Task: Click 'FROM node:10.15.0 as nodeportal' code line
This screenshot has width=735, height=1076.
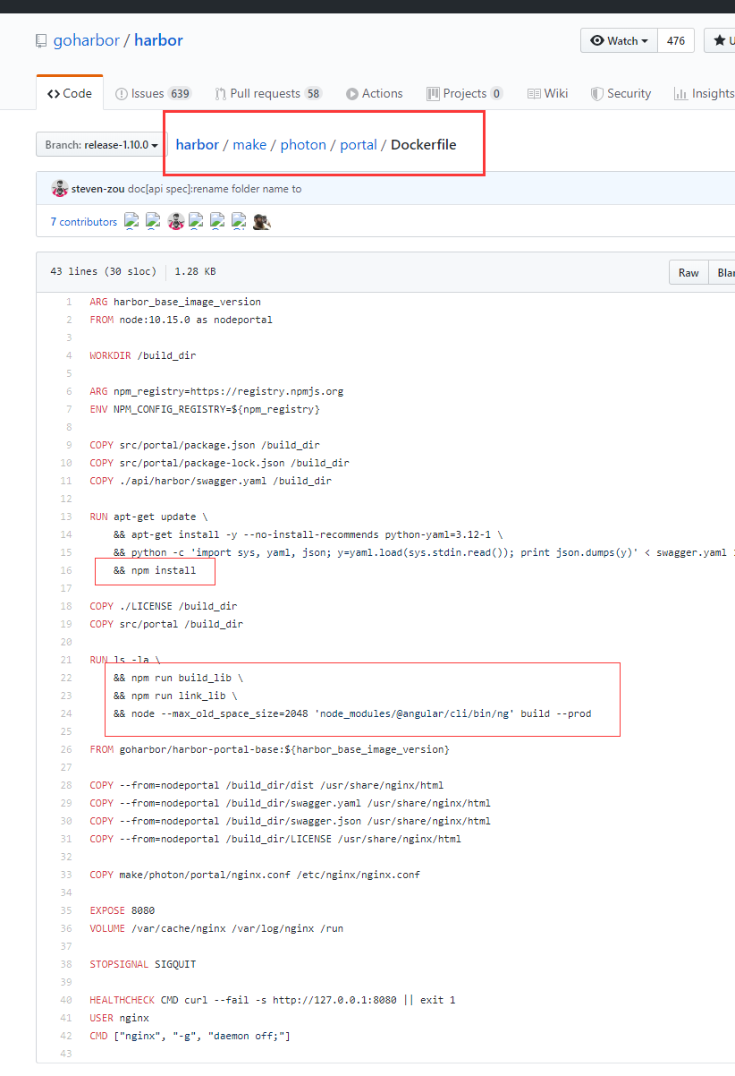Action: tap(182, 320)
